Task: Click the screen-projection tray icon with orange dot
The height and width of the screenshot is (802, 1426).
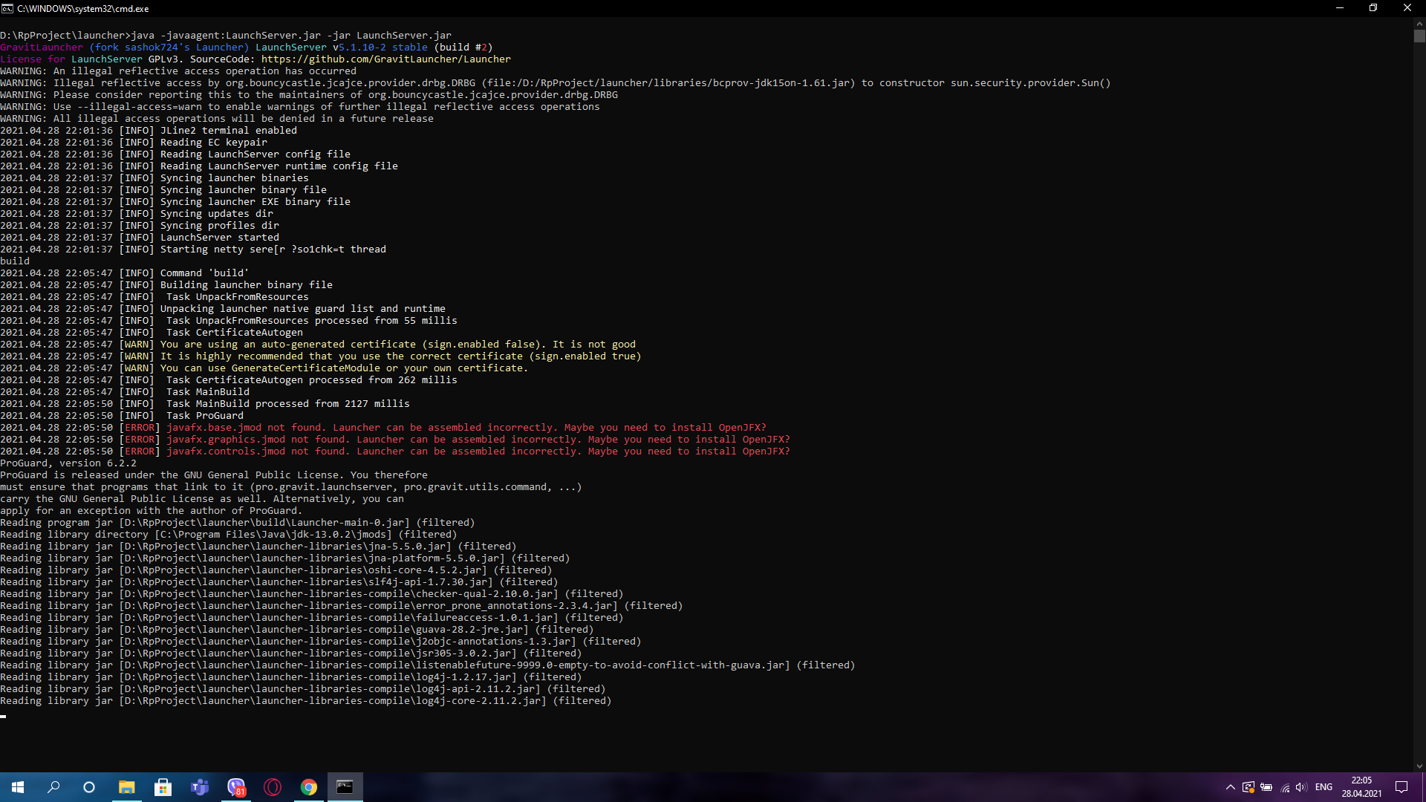Action: click(x=1248, y=789)
